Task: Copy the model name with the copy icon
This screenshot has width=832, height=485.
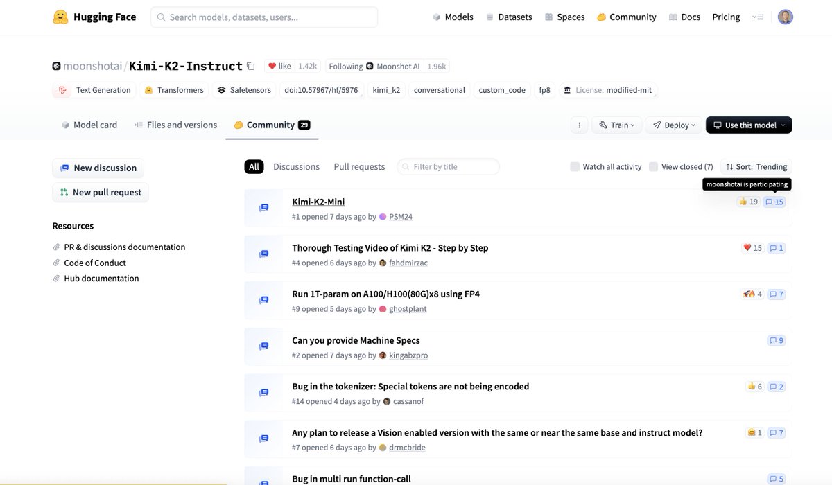Action: point(251,67)
